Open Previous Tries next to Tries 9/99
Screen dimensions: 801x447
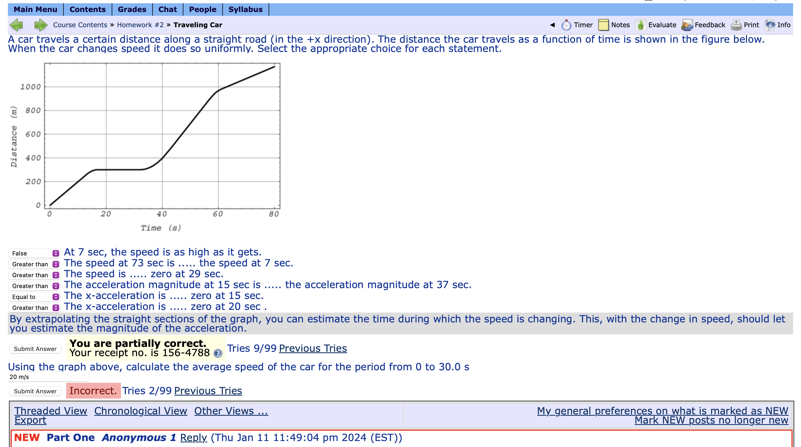(312, 348)
